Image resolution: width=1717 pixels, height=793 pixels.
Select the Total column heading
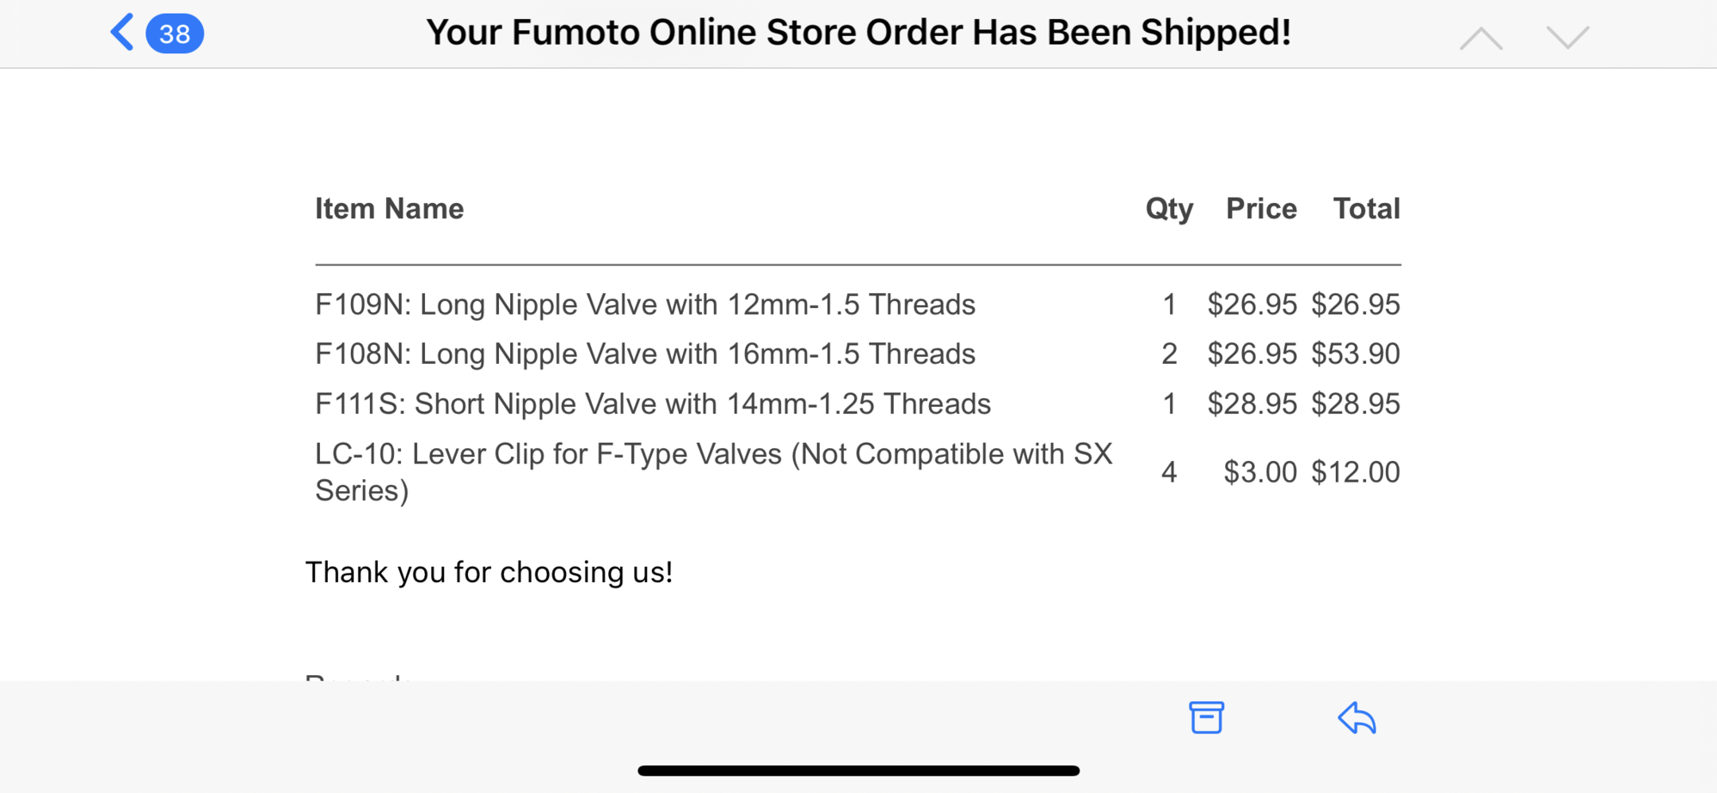1366,208
